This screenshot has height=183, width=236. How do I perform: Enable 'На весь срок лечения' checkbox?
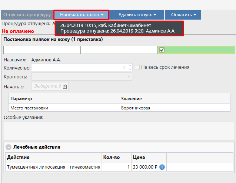[137, 67]
